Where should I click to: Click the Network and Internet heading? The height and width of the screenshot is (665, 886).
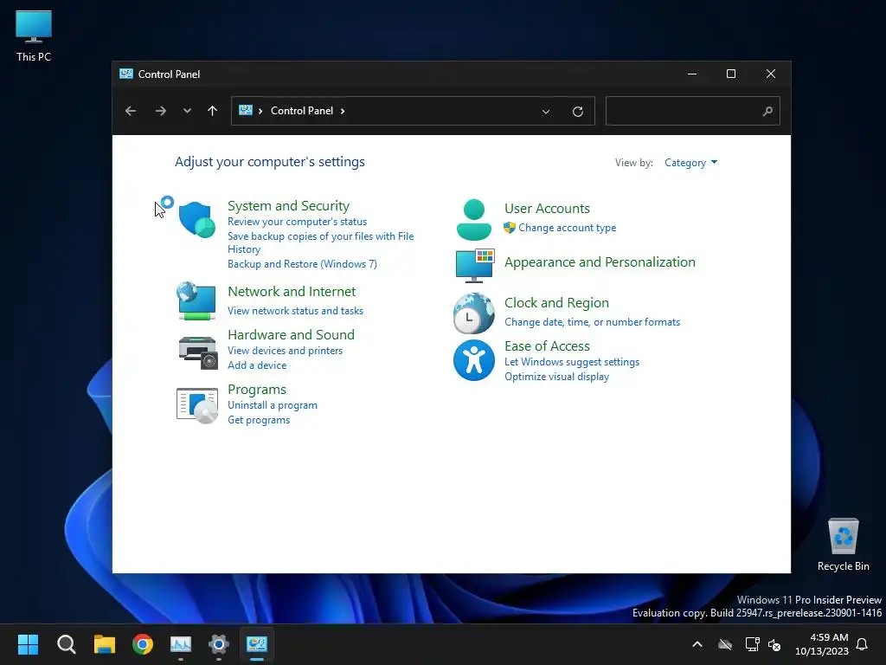pos(292,292)
